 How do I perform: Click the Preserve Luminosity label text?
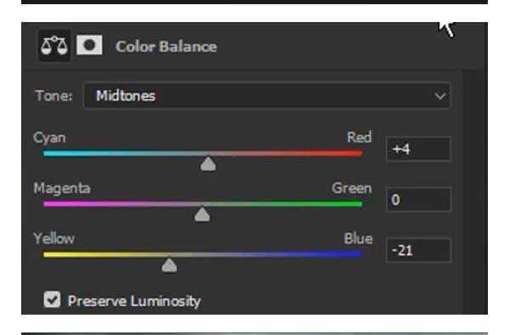pos(134,301)
